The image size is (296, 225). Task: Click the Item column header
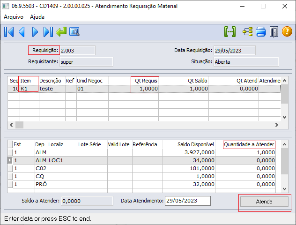pyautogui.click(x=29, y=81)
